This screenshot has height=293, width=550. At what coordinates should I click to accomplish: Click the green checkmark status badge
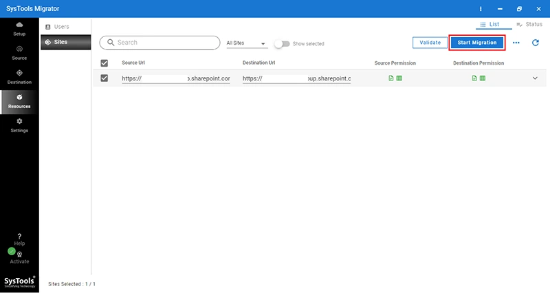pyautogui.click(x=12, y=251)
